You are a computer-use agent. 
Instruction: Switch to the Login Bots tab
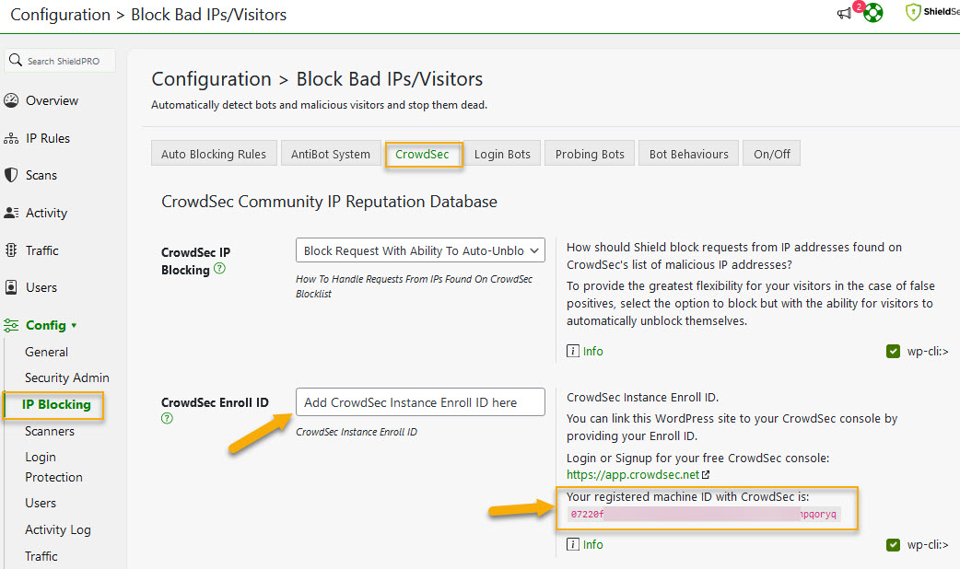coord(503,154)
